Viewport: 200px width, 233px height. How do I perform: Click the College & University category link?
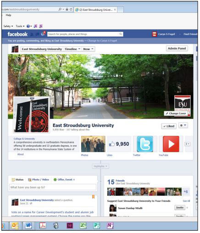coord(24,139)
